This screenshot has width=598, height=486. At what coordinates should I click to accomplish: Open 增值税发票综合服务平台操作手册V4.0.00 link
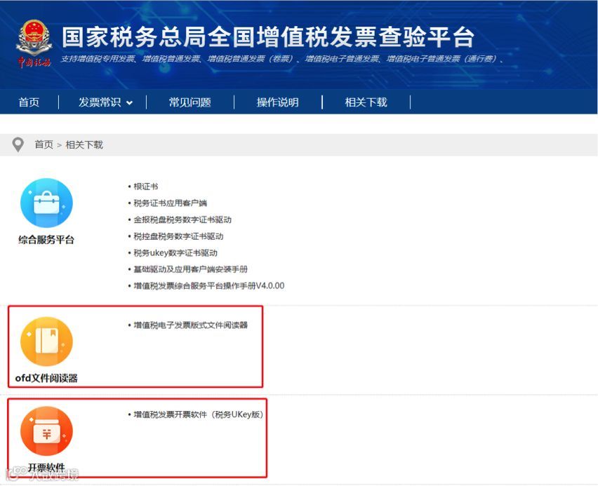(208, 285)
